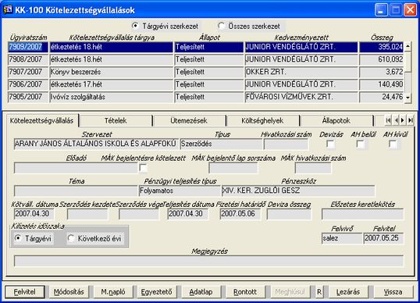Click the Előadó input field
The height and width of the screenshot is (303, 420).
pos(76,168)
